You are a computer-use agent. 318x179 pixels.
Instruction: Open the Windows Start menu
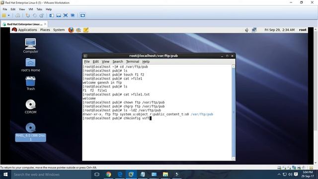5,175
